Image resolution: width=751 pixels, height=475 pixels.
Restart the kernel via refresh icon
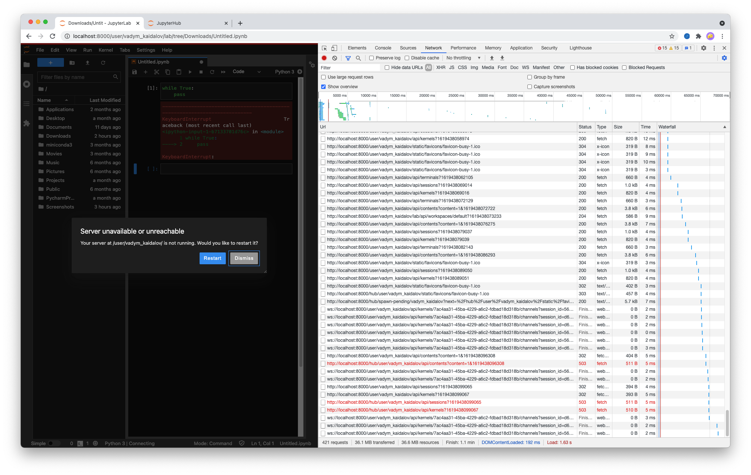[x=212, y=72]
